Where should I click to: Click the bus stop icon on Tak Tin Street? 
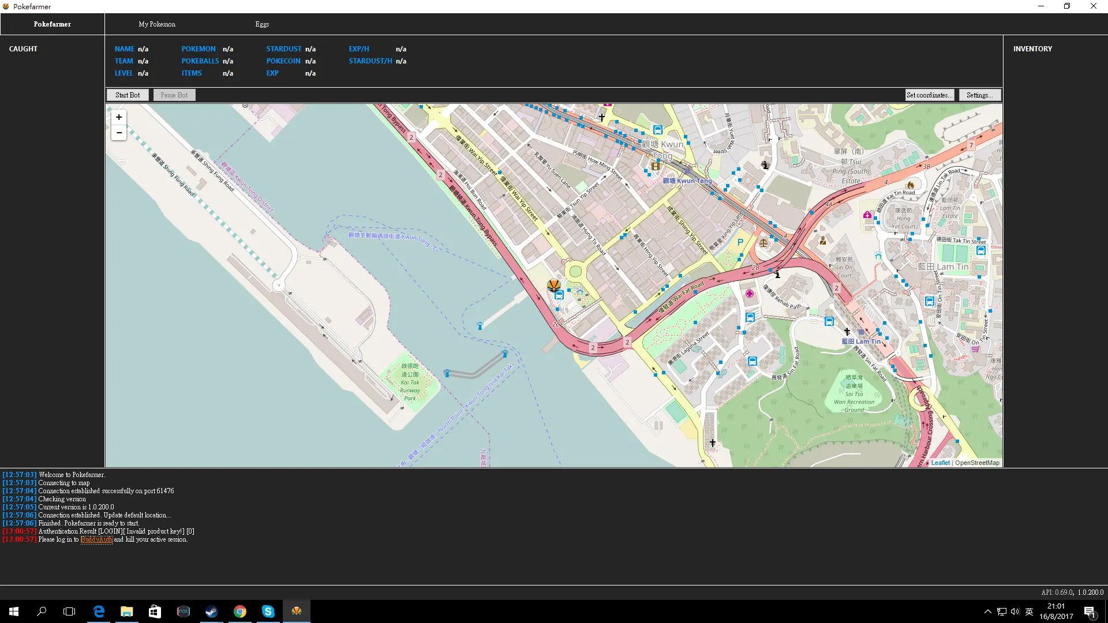(981, 251)
